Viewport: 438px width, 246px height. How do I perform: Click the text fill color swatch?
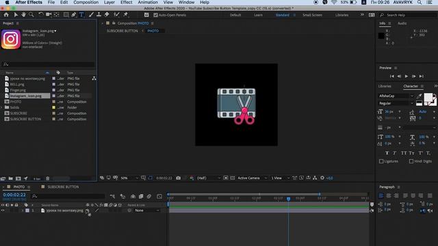click(x=428, y=97)
